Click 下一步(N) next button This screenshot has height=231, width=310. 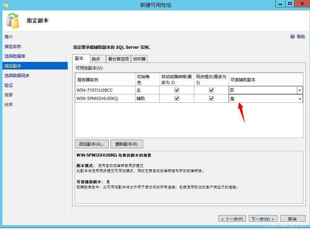(x=263, y=219)
